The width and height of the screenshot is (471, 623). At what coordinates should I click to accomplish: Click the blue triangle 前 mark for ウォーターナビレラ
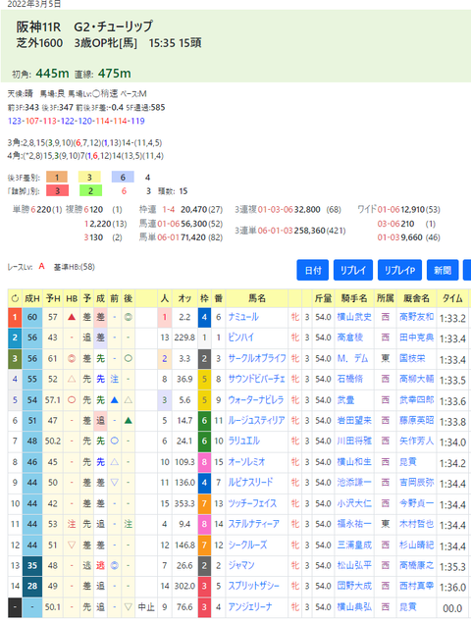point(115,399)
